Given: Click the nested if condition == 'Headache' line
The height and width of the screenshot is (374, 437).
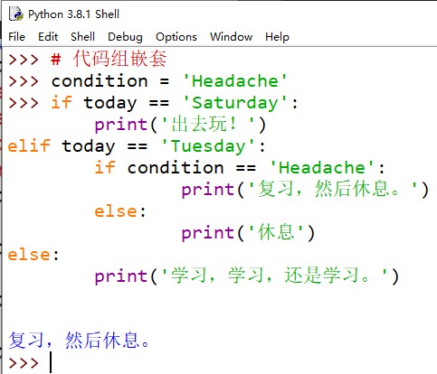Looking at the screenshot, I should pyautogui.click(x=240, y=167).
